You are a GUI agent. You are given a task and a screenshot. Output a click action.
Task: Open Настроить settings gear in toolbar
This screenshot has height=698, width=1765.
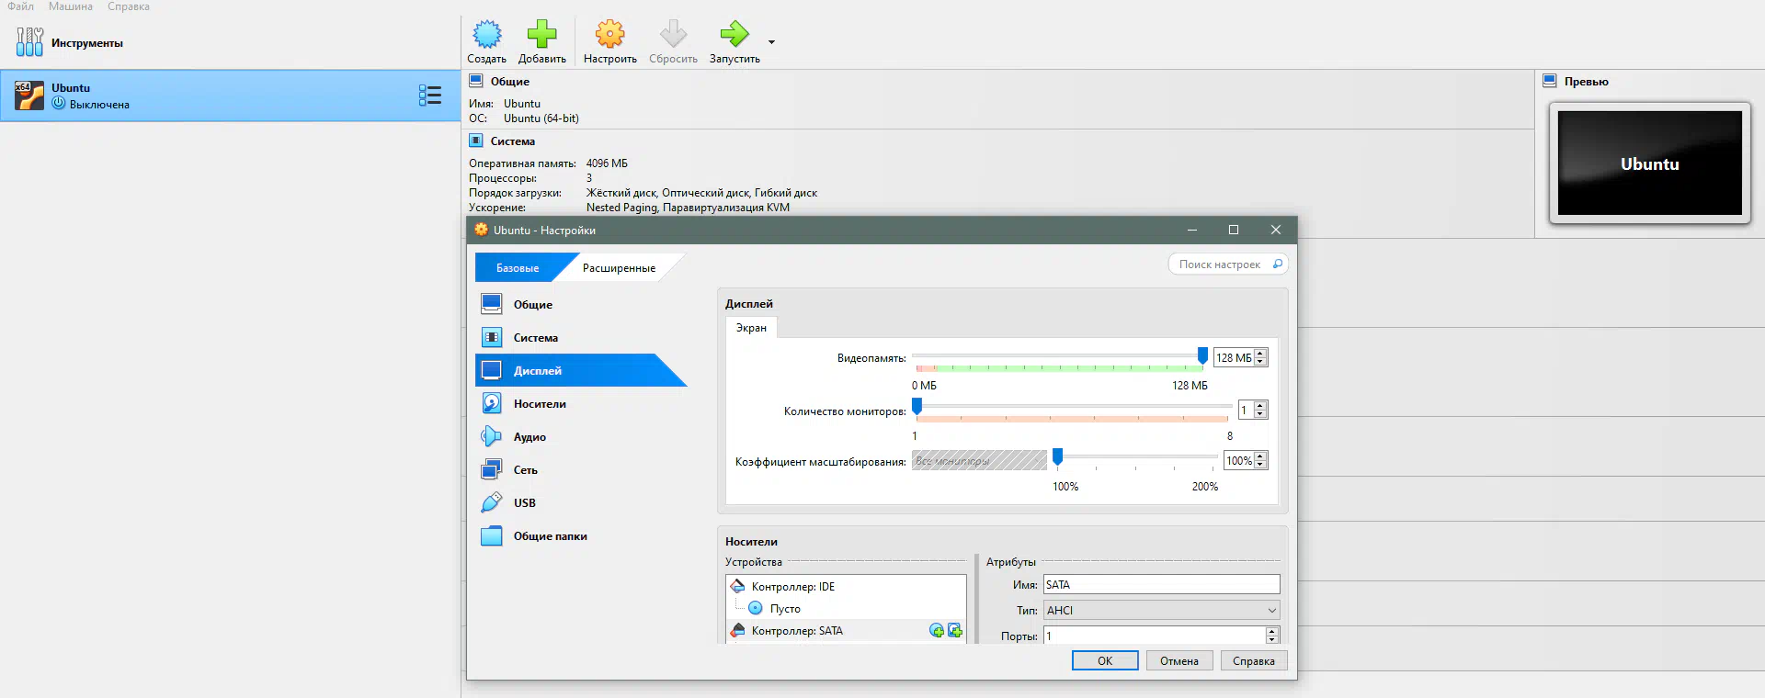(609, 35)
